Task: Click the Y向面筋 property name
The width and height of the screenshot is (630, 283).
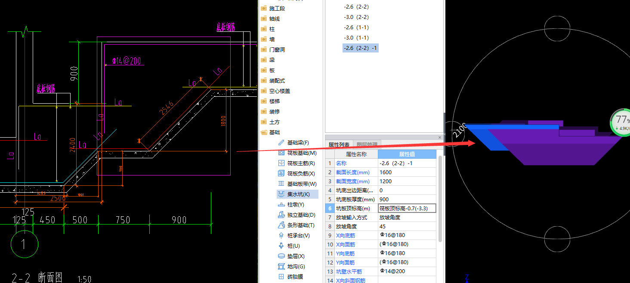Action: pyautogui.click(x=346, y=262)
